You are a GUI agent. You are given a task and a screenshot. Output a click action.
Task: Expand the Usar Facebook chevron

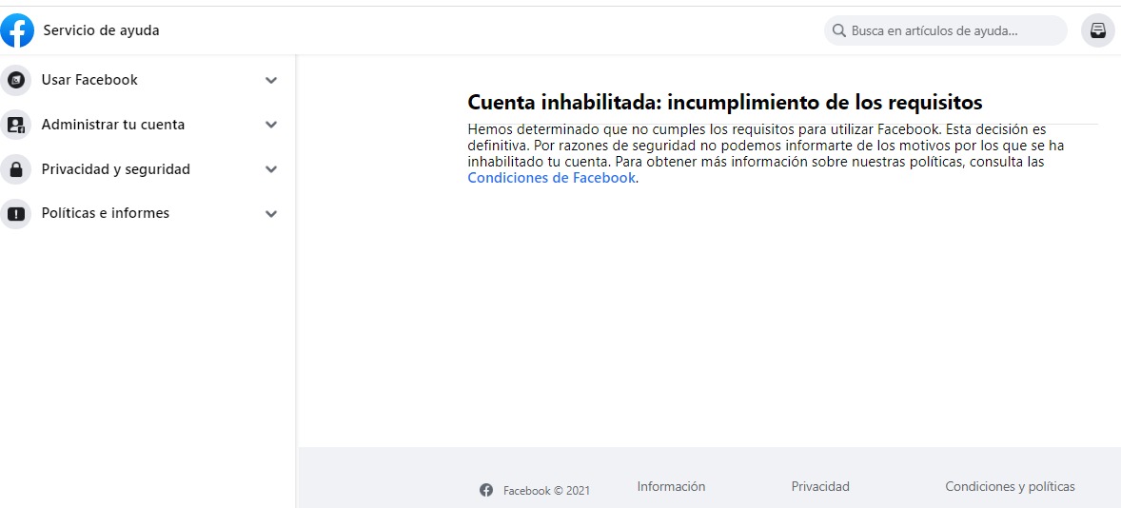tap(271, 80)
